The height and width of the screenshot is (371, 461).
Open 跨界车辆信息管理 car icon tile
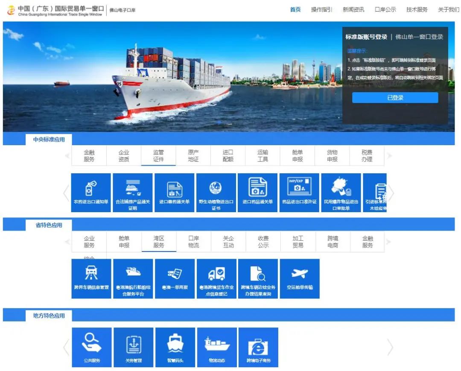click(91, 279)
